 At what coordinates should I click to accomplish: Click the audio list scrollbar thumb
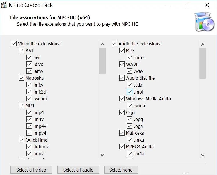203,63
